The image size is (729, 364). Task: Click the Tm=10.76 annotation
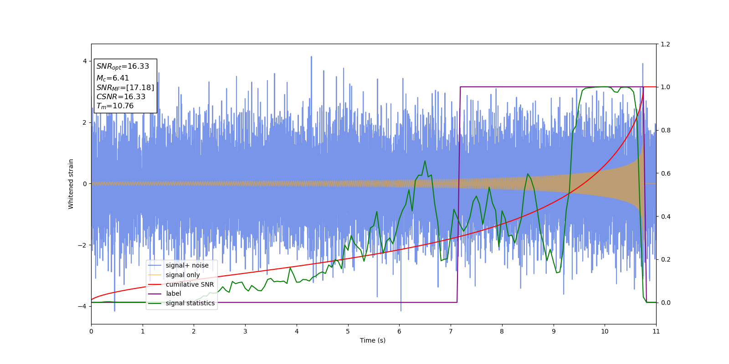(x=115, y=106)
